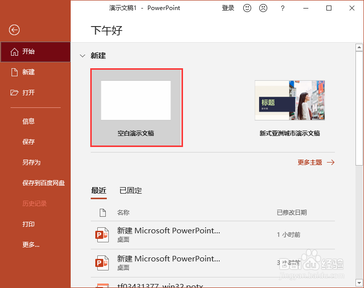This screenshot has height=288, width=364.
Task: Click the vertical scrollbar thumb
Action: pos(359,108)
